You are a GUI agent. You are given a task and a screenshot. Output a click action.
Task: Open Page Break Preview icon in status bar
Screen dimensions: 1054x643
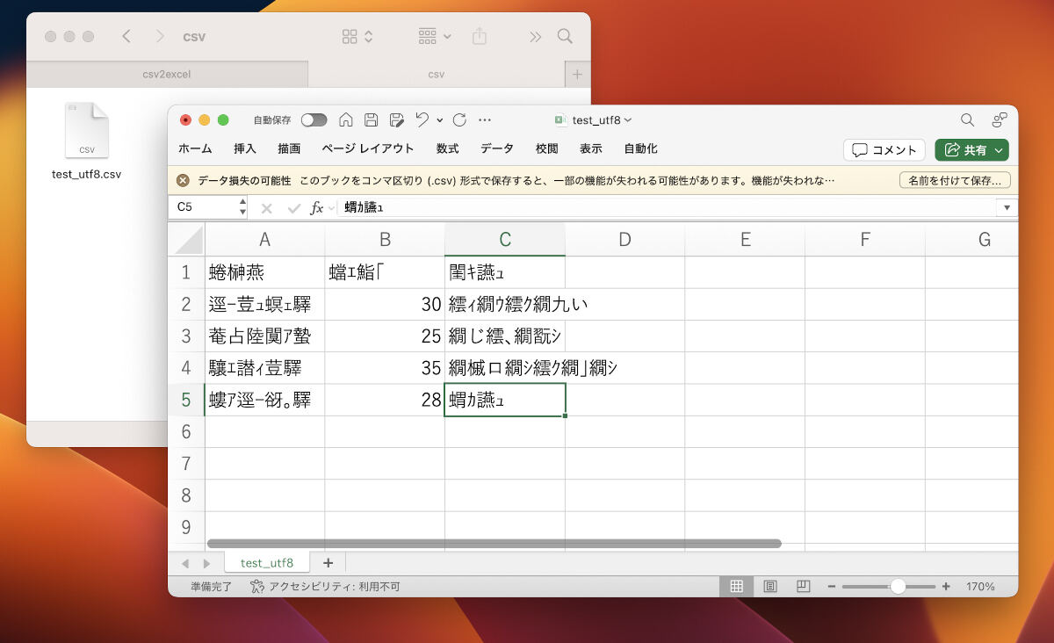click(x=803, y=586)
